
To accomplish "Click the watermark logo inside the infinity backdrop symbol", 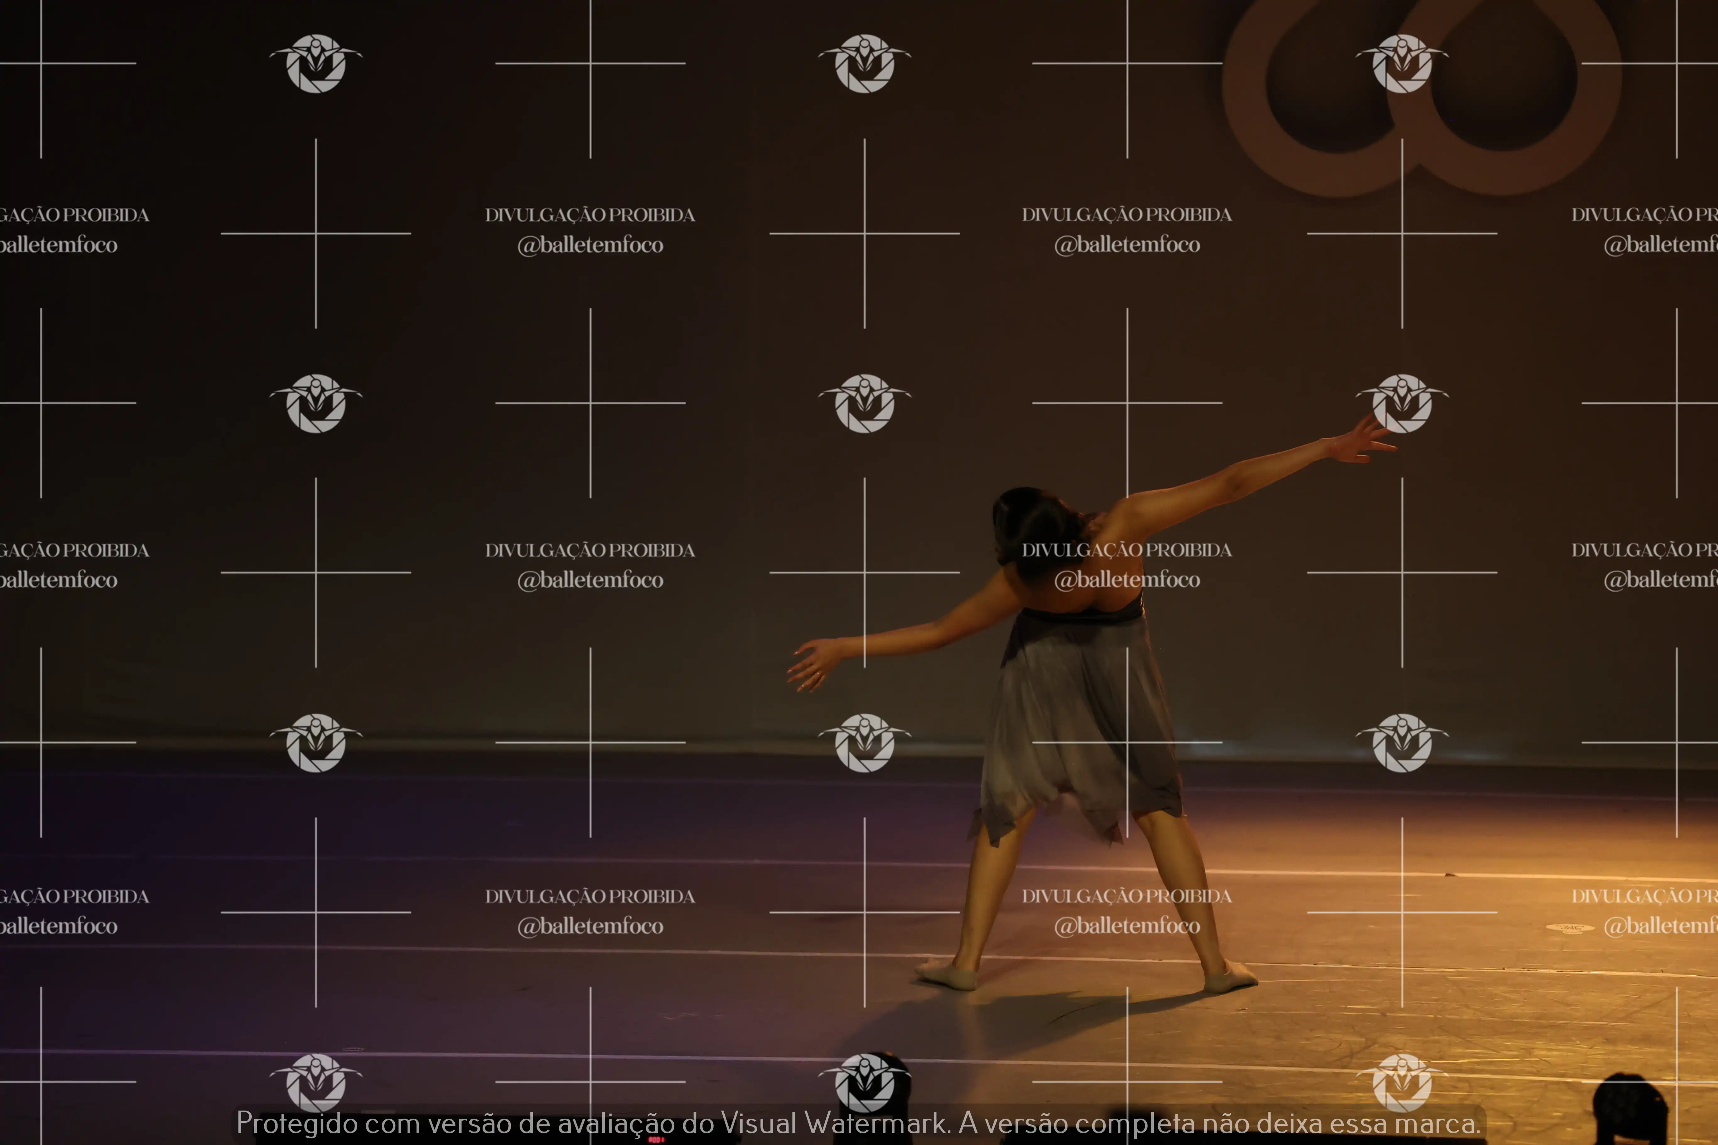I will (1402, 63).
